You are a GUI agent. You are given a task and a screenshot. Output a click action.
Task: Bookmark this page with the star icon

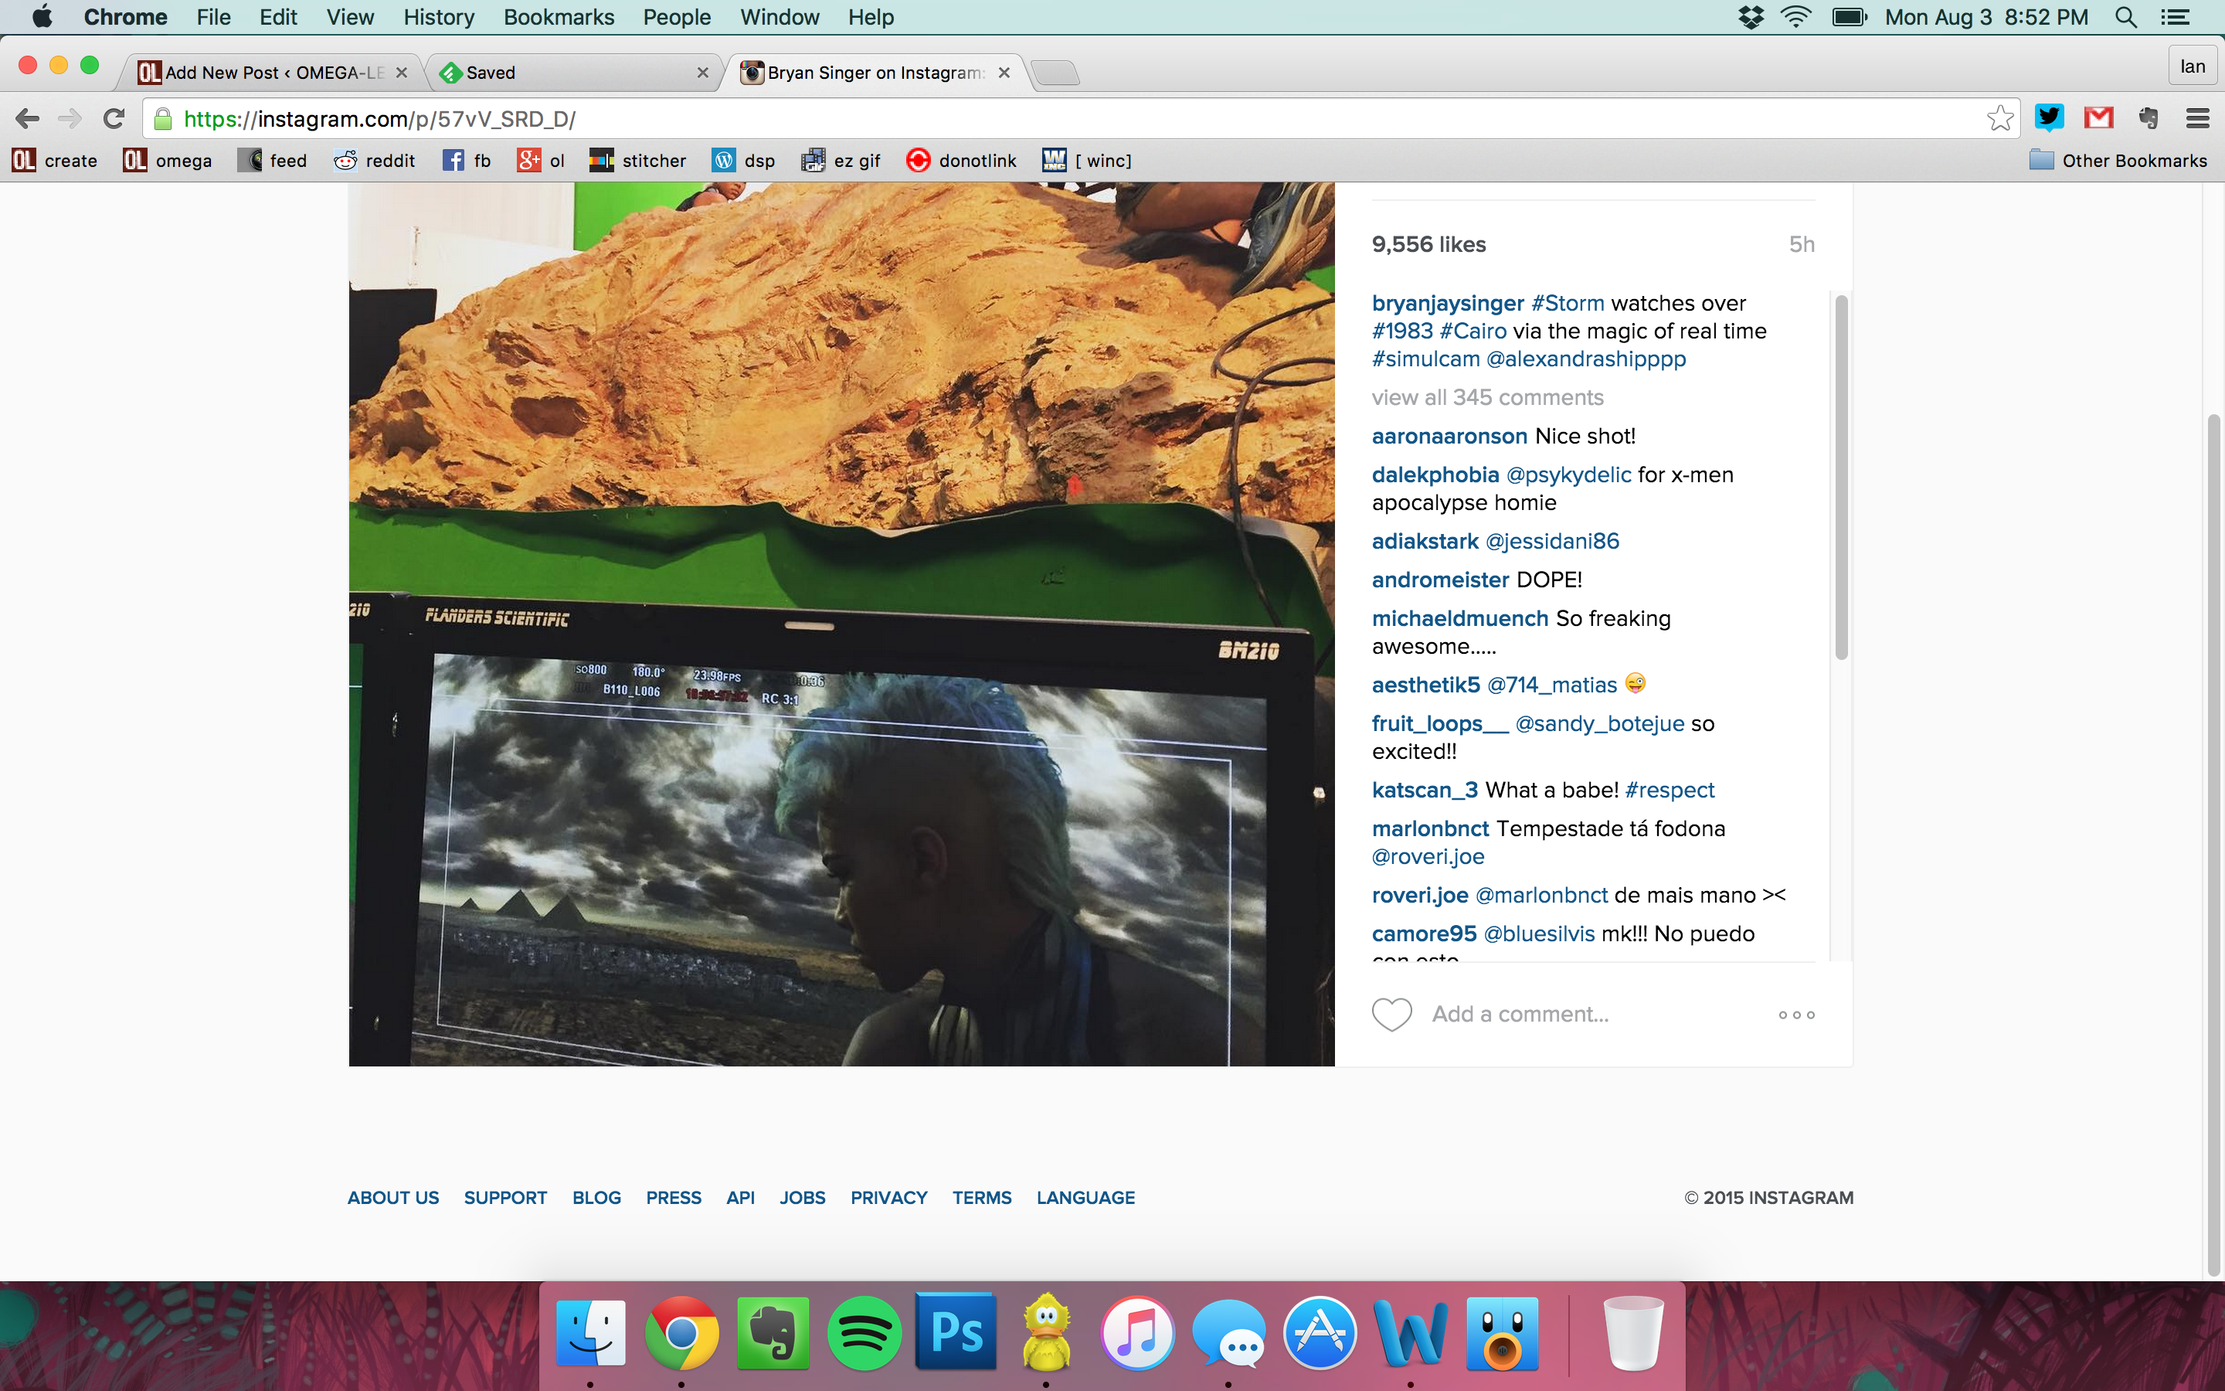click(1999, 119)
